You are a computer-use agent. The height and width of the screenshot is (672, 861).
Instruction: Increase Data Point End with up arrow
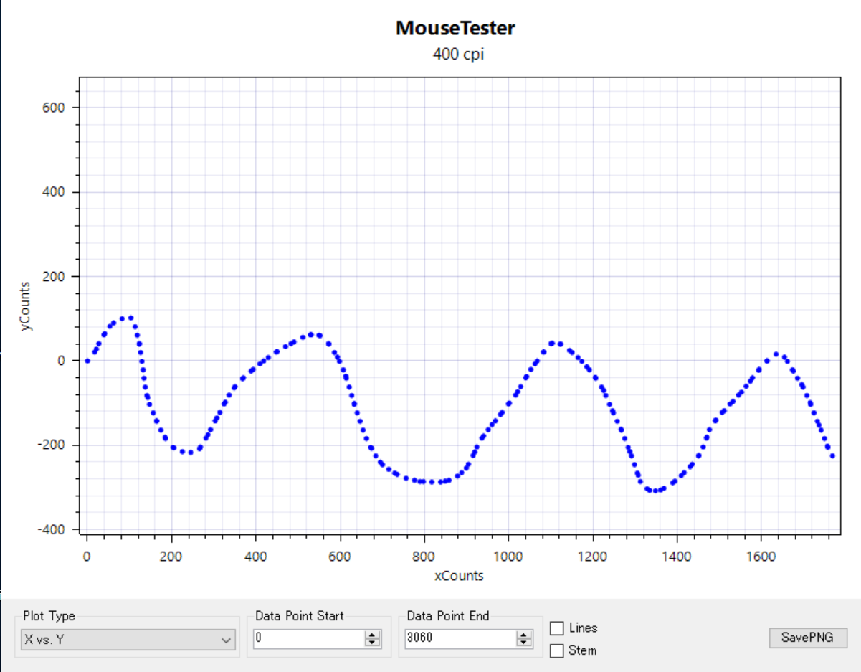(x=525, y=635)
